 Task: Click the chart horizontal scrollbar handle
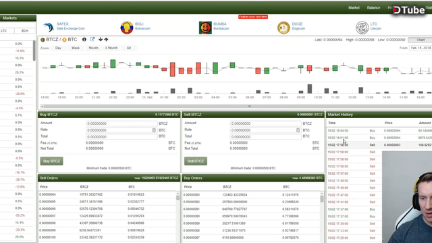click(249, 106)
